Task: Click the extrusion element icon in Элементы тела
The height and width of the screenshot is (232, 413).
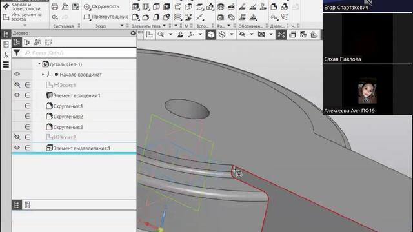Action: tap(135, 7)
